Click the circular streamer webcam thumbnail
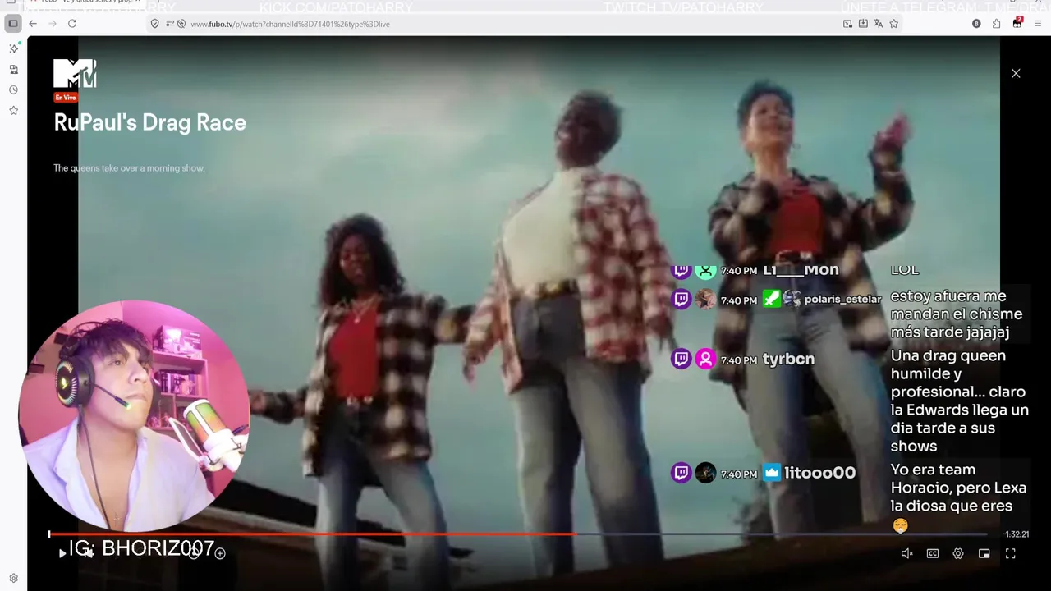The width and height of the screenshot is (1051, 591). 133,416
